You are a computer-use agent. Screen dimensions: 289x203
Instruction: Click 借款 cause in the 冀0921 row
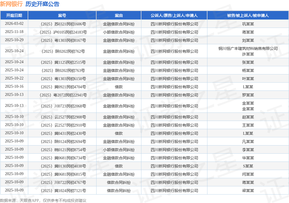[x=119, y=87]
